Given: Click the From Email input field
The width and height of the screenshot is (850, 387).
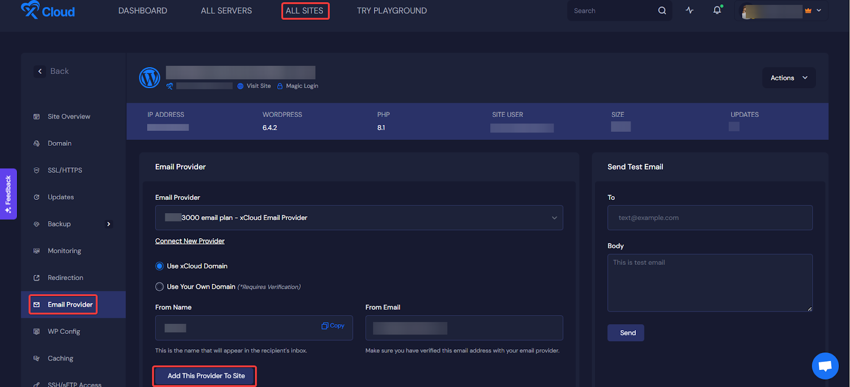Looking at the screenshot, I should point(464,328).
